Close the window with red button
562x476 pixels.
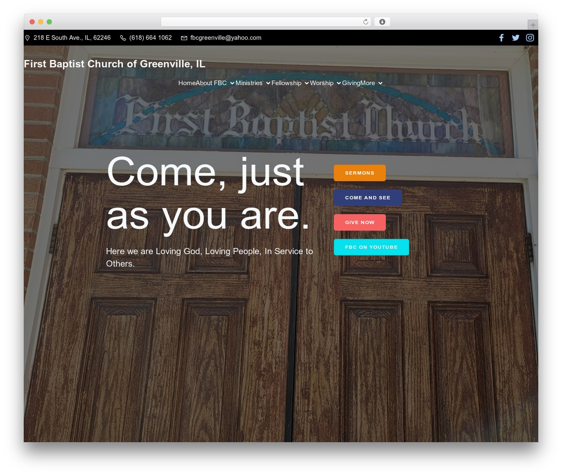click(x=32, y=22)
